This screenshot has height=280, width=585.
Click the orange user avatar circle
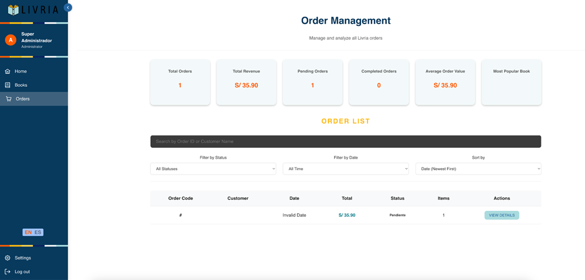coord(10,40)
